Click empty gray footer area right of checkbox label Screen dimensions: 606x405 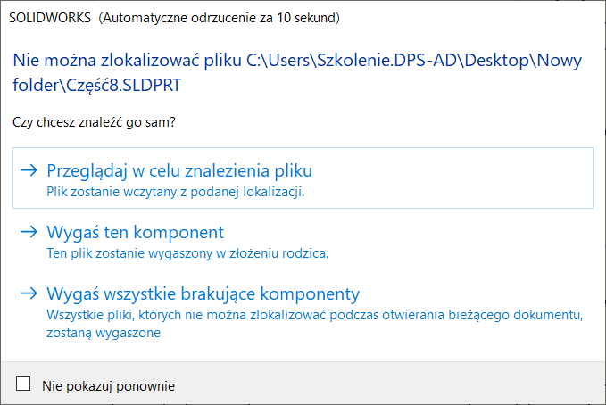coord(402,384)
